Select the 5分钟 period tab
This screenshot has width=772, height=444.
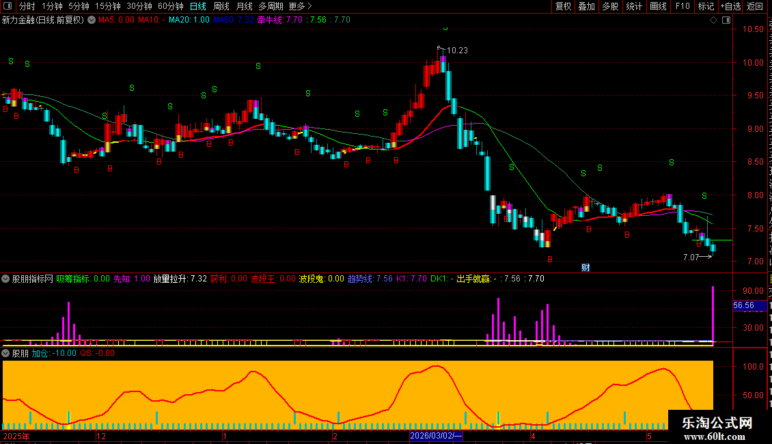click(x=79, y=6)
